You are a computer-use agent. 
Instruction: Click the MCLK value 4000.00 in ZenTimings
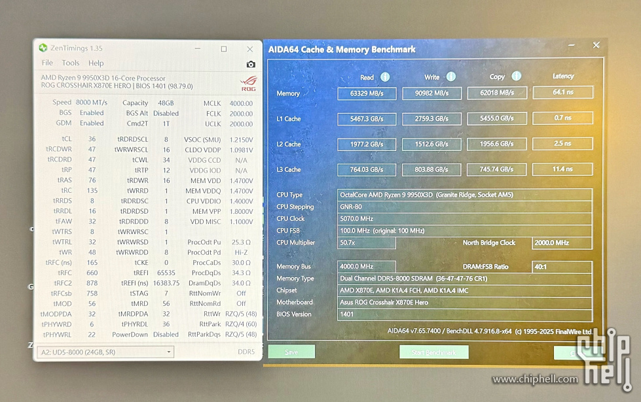(241, 103)
